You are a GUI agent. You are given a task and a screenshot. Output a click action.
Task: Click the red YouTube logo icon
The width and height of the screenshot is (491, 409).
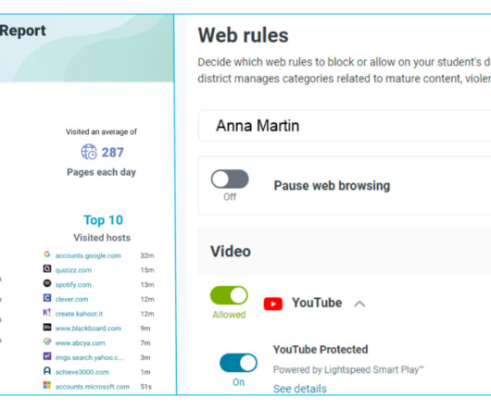(272, 304)
